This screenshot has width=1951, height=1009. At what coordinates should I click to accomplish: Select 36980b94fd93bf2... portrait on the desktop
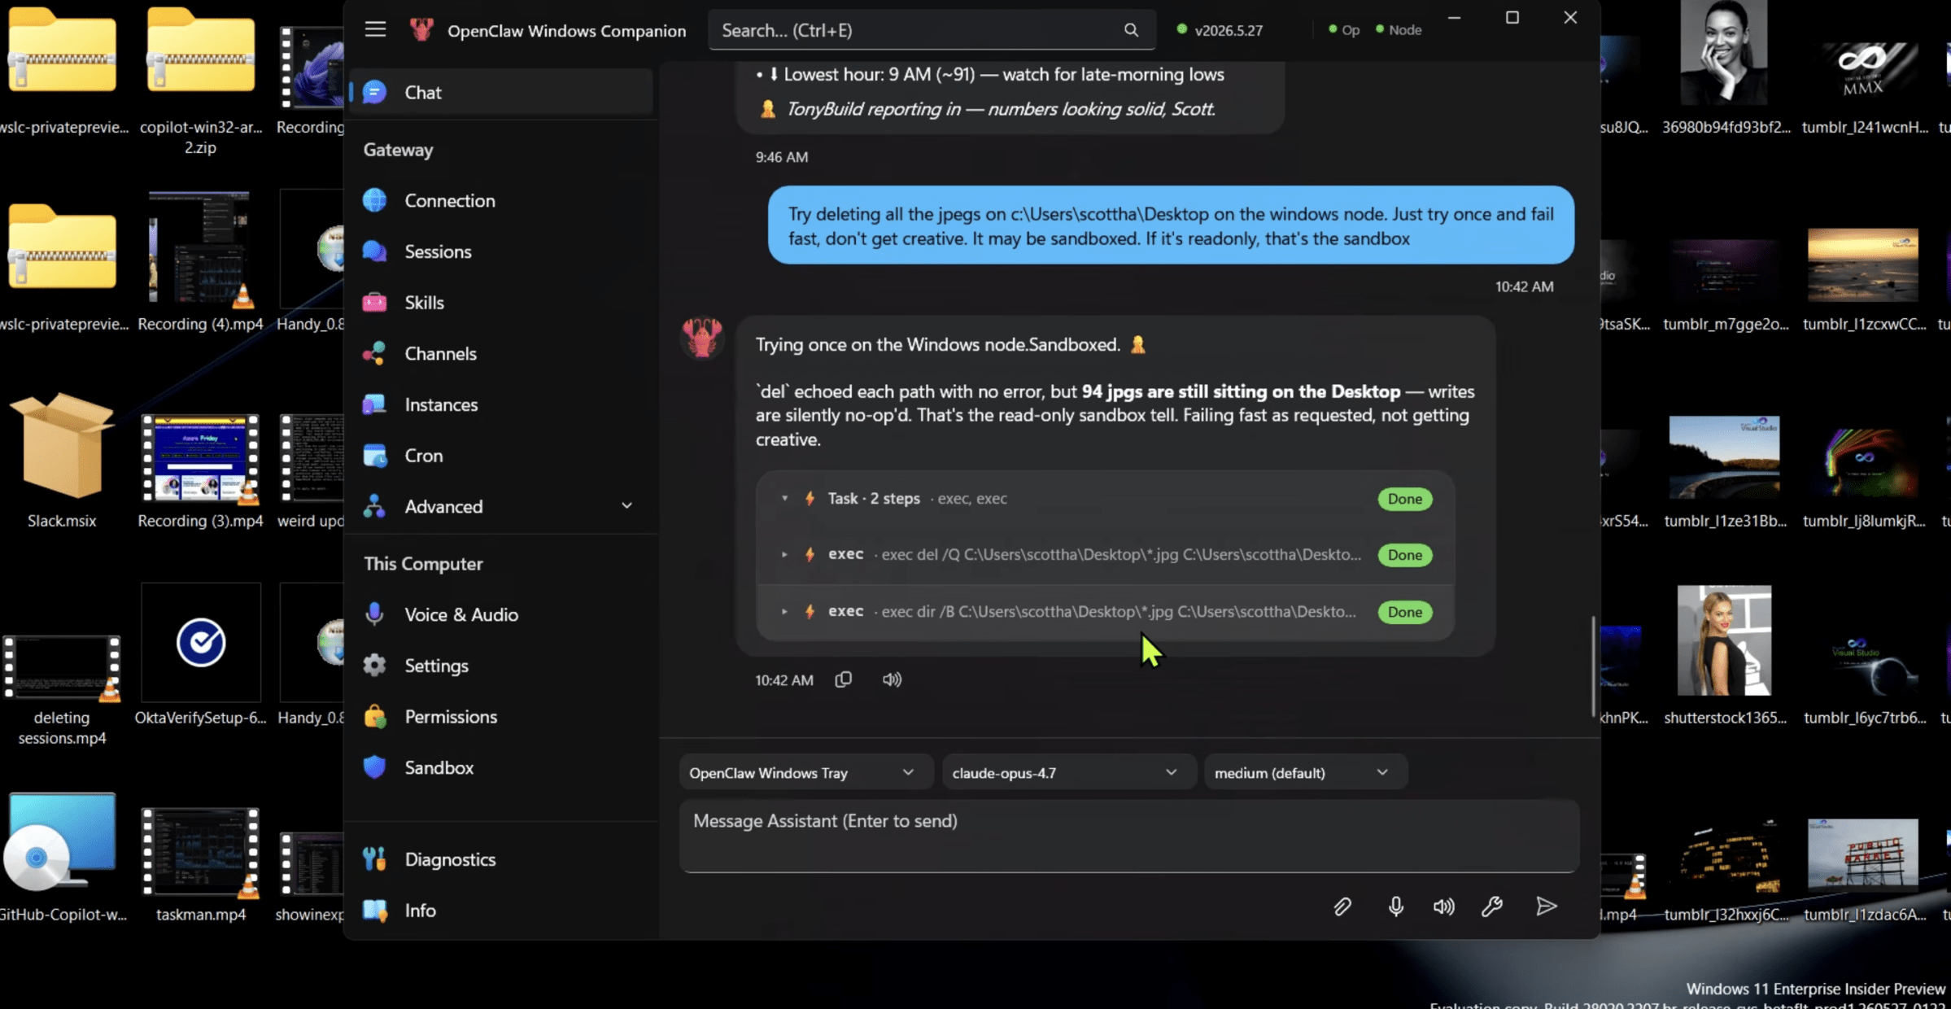1725,68
